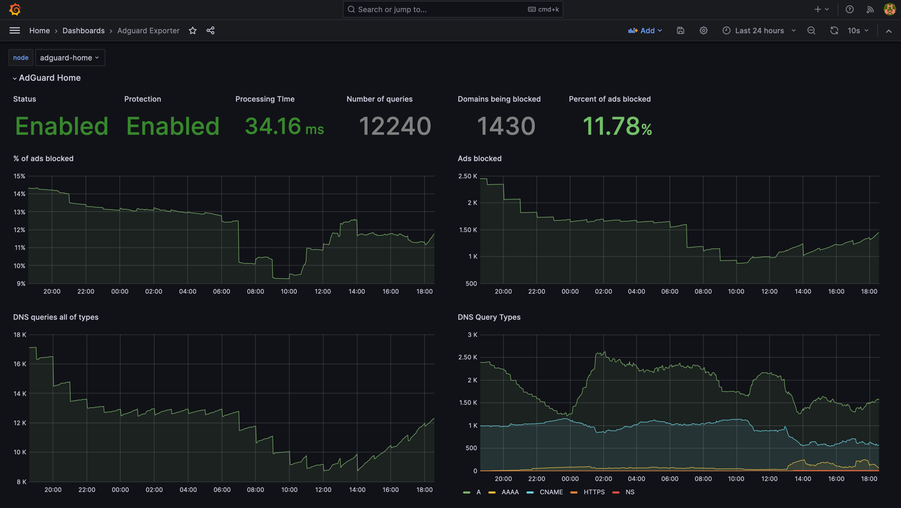Screen dimensions: 901x508
Task: Open the adguard-home node selector
Action: coord(69,57)
